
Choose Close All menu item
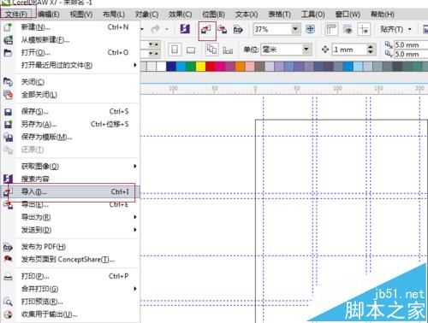click(70, 95)
